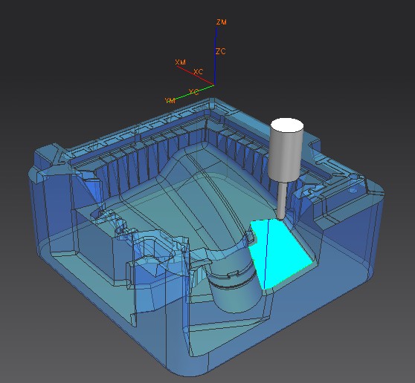Click the YC axis label
Screen dimensions: 415x383
(x=193, y=92)
